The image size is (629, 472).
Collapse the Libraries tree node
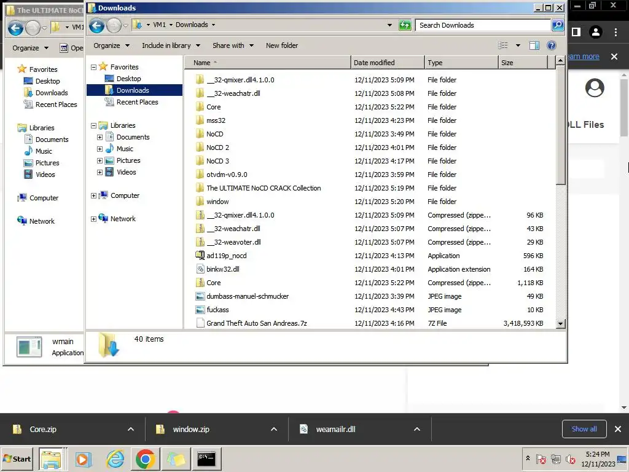[93, 125]
